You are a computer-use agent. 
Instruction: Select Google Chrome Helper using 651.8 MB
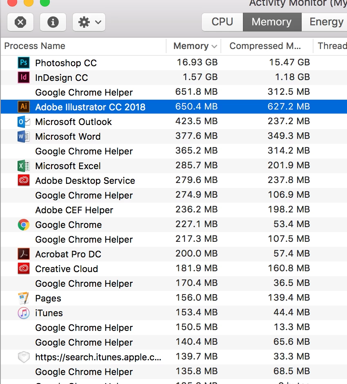click(84, 92)
